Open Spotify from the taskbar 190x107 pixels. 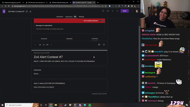pos(90,105)
